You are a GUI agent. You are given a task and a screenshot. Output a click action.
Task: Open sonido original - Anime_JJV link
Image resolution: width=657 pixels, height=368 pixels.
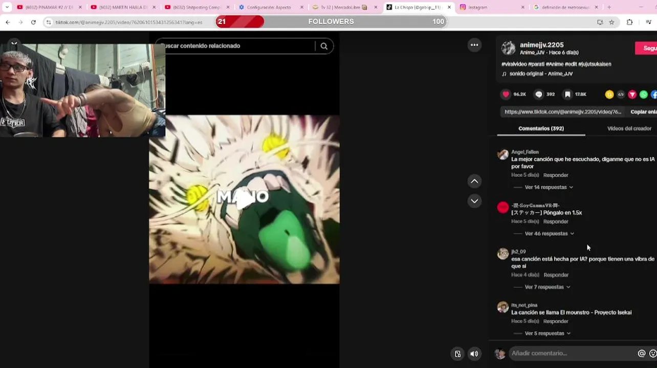541,74
